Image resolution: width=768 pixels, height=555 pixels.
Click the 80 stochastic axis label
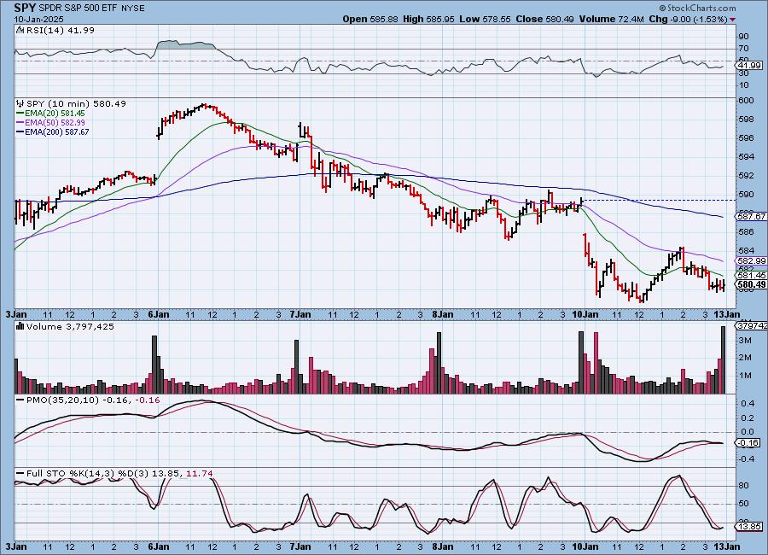click(x=743, y=485)
